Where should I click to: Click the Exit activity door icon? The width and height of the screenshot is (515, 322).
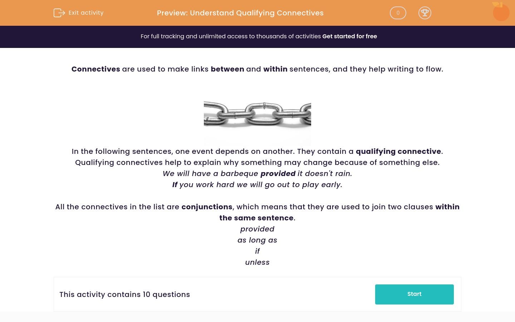pos(59,13)
